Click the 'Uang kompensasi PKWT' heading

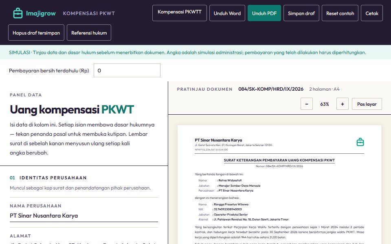coord(72,109)
